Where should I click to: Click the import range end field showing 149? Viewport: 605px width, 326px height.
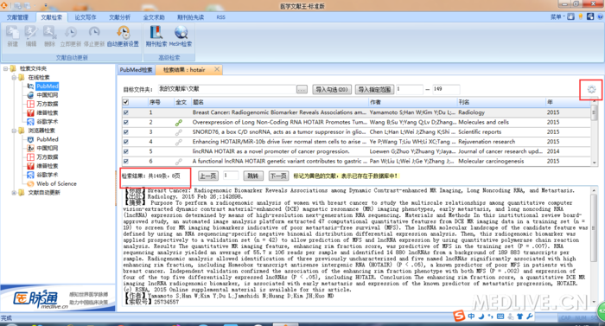point(446,89)
